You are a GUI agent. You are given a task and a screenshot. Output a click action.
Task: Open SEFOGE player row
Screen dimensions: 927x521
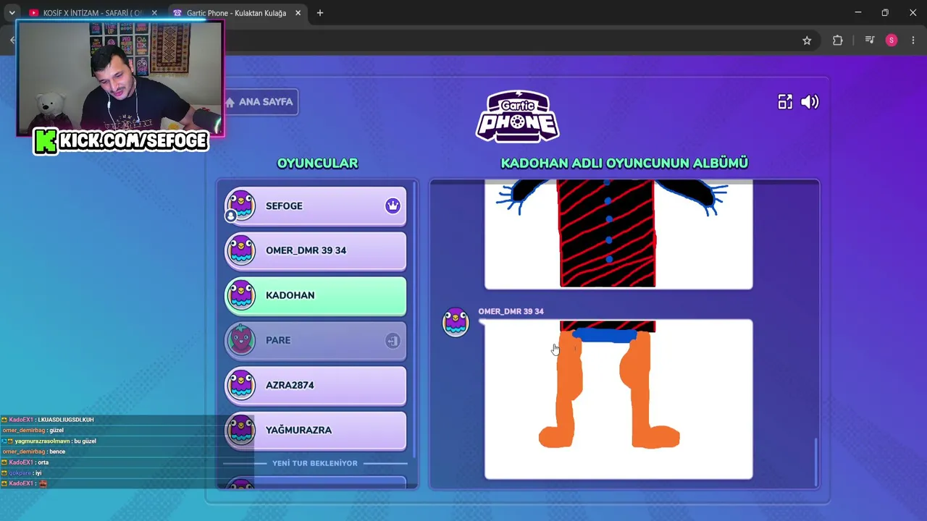click(315, 206)
